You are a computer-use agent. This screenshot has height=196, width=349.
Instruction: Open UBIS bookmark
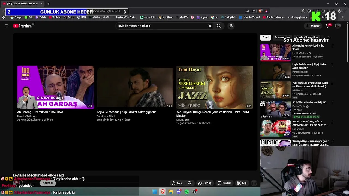(82, 17)
